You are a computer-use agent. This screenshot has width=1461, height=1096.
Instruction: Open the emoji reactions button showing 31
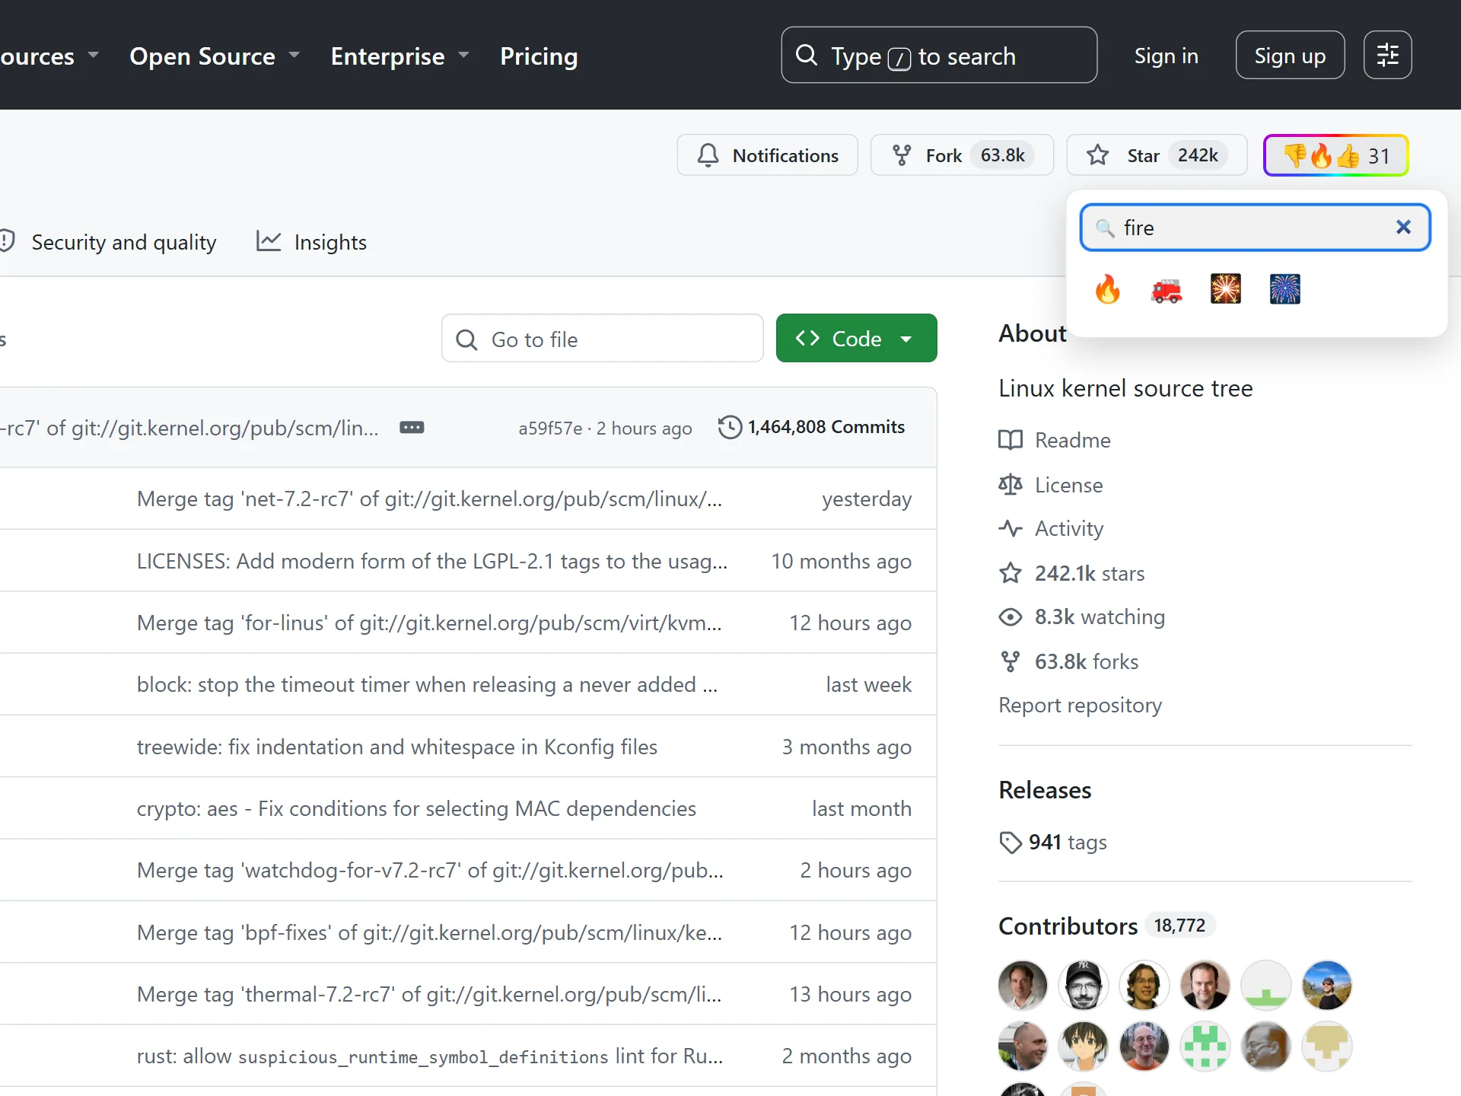point(1336,155)
